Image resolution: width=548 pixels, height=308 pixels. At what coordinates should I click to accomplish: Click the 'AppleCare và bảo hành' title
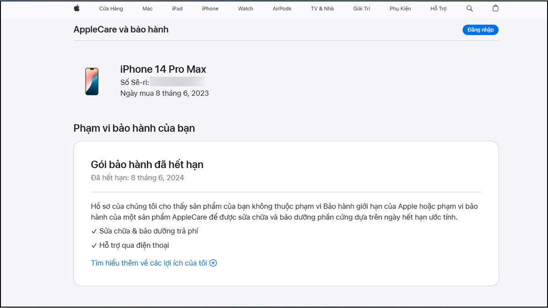[121, 30]
